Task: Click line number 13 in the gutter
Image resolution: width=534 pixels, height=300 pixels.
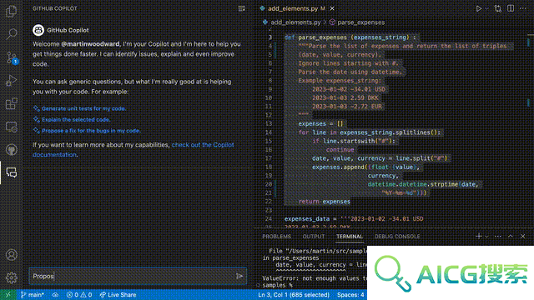Action: [x=269, y=124]
